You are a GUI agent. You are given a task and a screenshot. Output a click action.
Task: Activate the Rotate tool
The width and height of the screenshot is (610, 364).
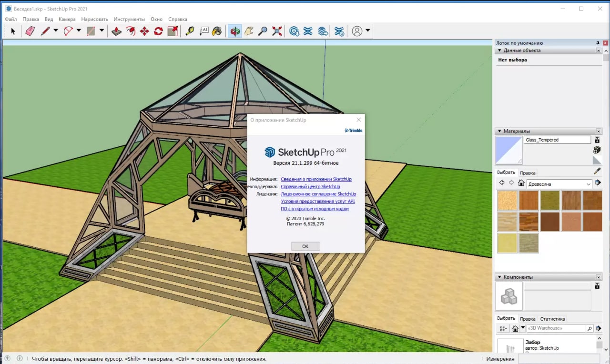coord(158,31)
